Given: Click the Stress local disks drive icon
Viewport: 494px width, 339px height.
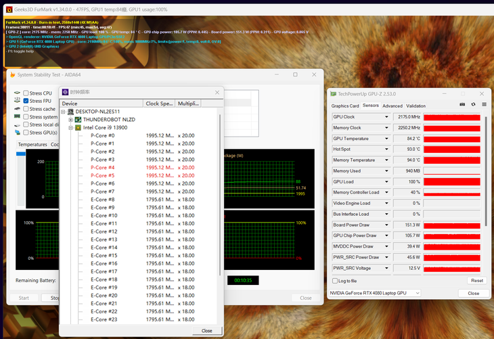Looking at the screenshot, I should pos(18,125).
